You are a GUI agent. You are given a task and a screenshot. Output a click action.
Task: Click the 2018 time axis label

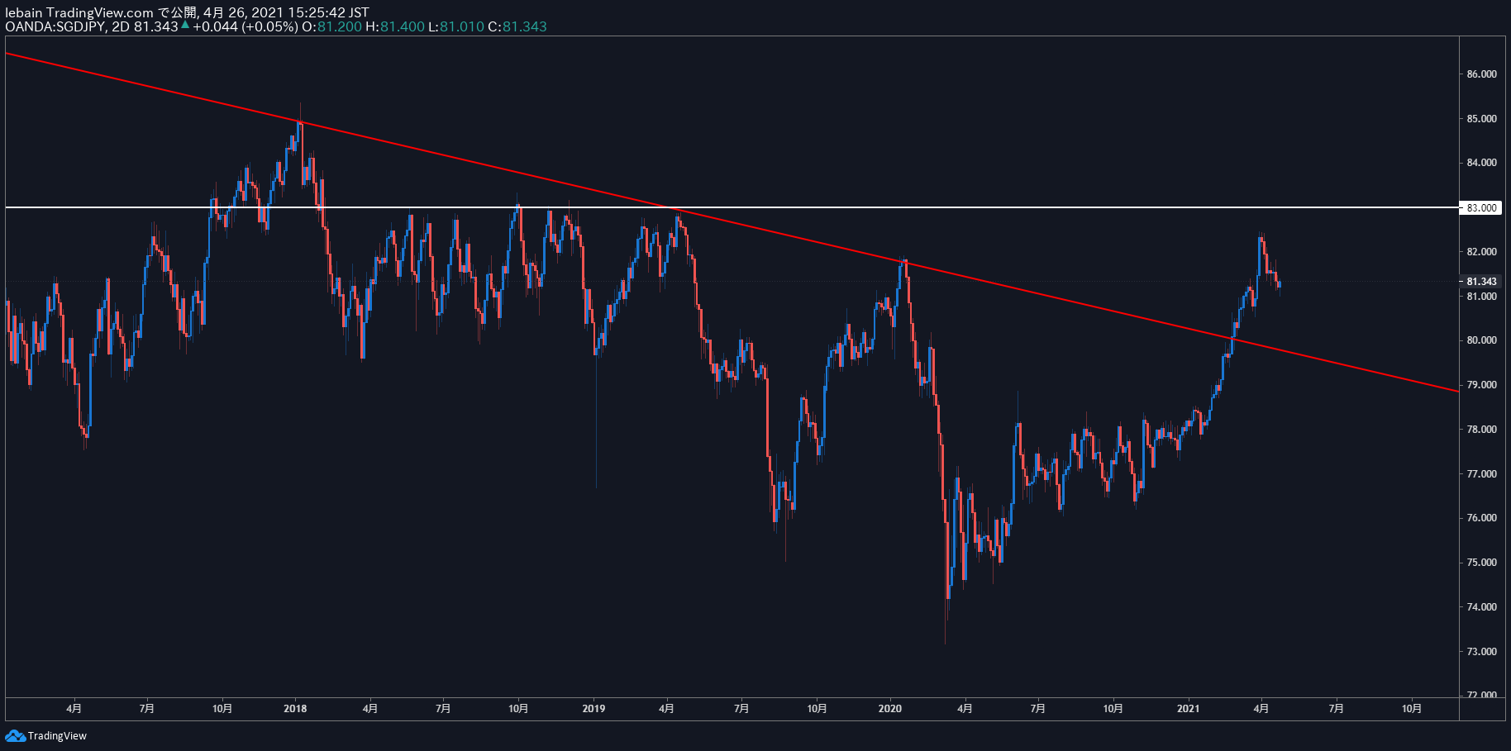coord(295,708)
